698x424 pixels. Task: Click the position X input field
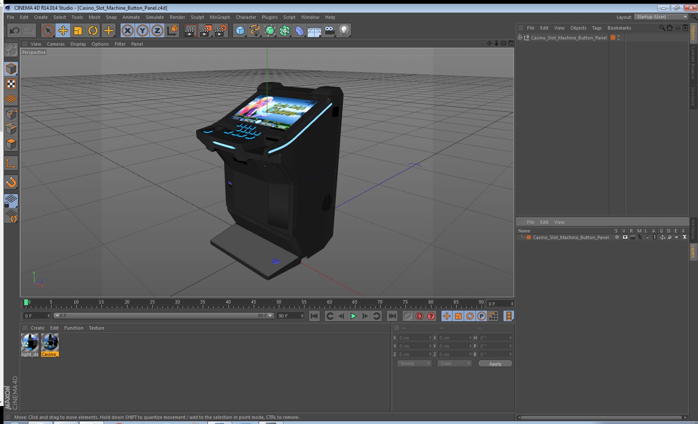[x=414, y=338]
